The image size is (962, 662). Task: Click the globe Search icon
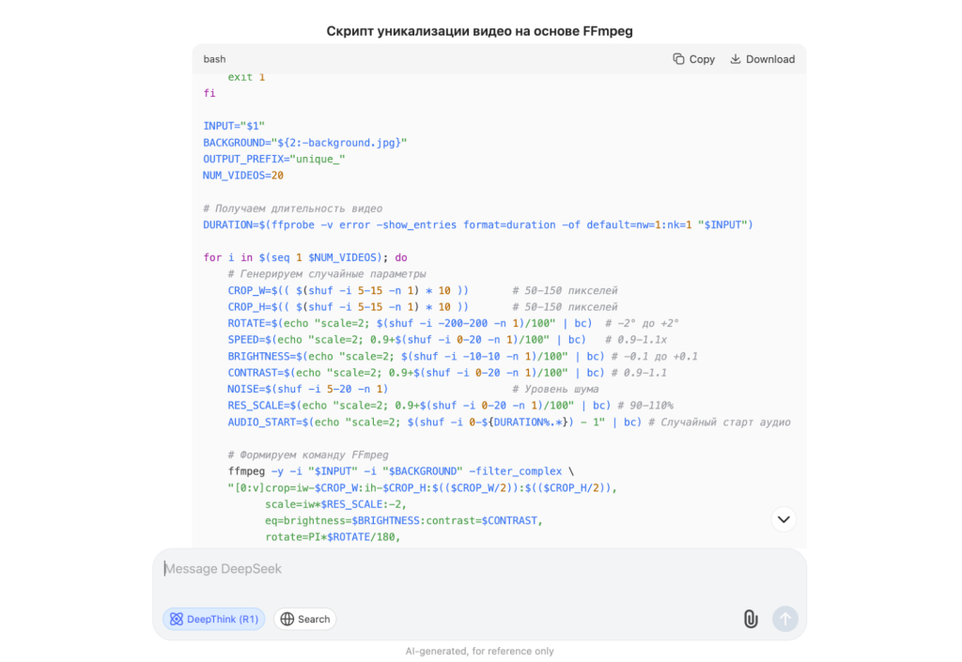pyautogui.click(x=287, y=619)
